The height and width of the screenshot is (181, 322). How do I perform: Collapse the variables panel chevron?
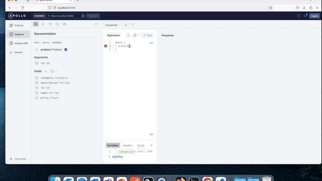[x=151, y=145]
